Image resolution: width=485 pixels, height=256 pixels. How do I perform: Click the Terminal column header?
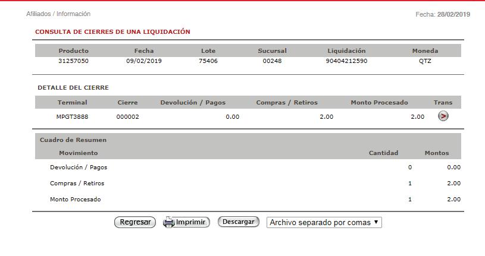tap(73, 102)
